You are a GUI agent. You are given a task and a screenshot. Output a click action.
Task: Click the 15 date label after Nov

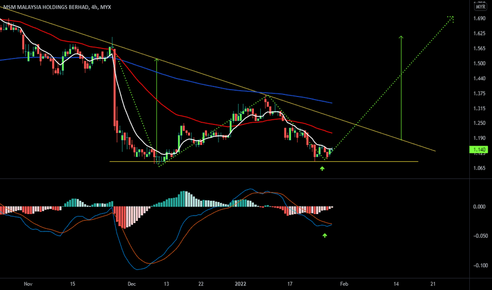click(x=72, y=284)
